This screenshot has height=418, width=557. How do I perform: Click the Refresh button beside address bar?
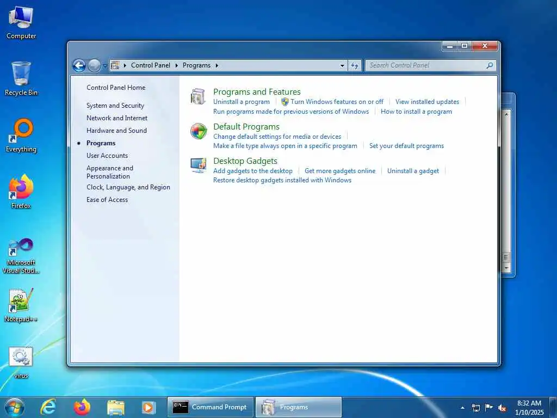pos(355,65)
